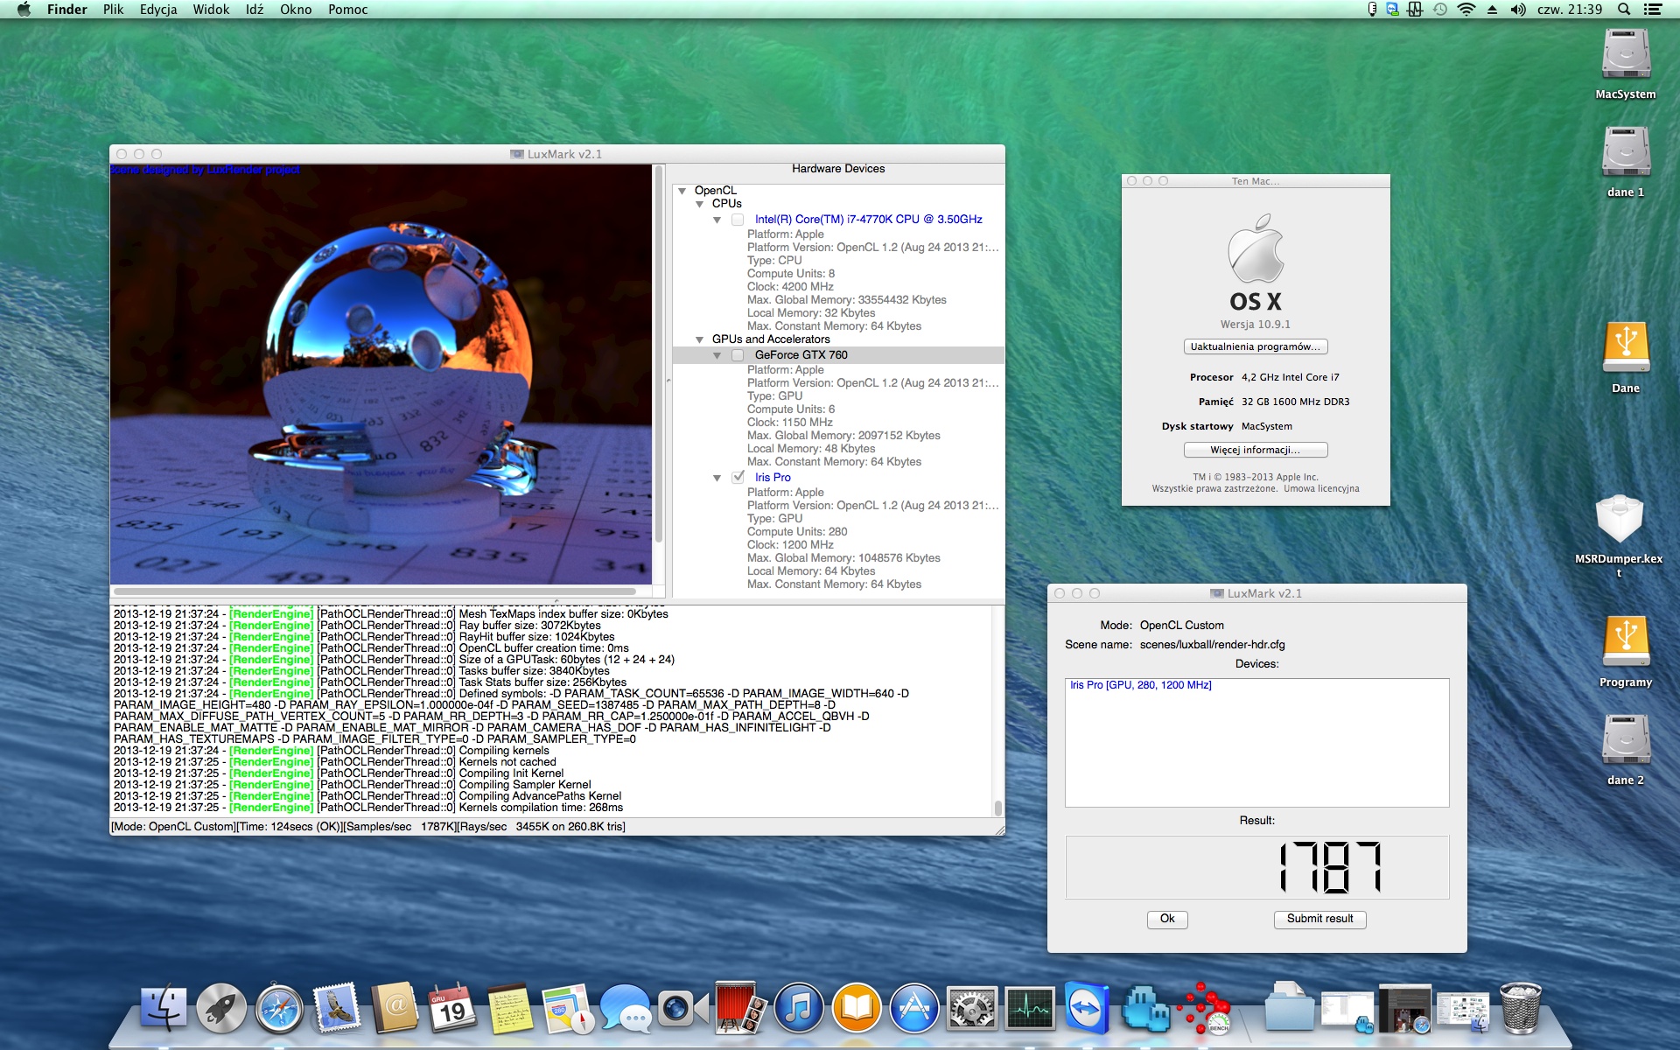Open System Preferences gear icon
This screenshot has height=1050, width=1680.
972,1008
